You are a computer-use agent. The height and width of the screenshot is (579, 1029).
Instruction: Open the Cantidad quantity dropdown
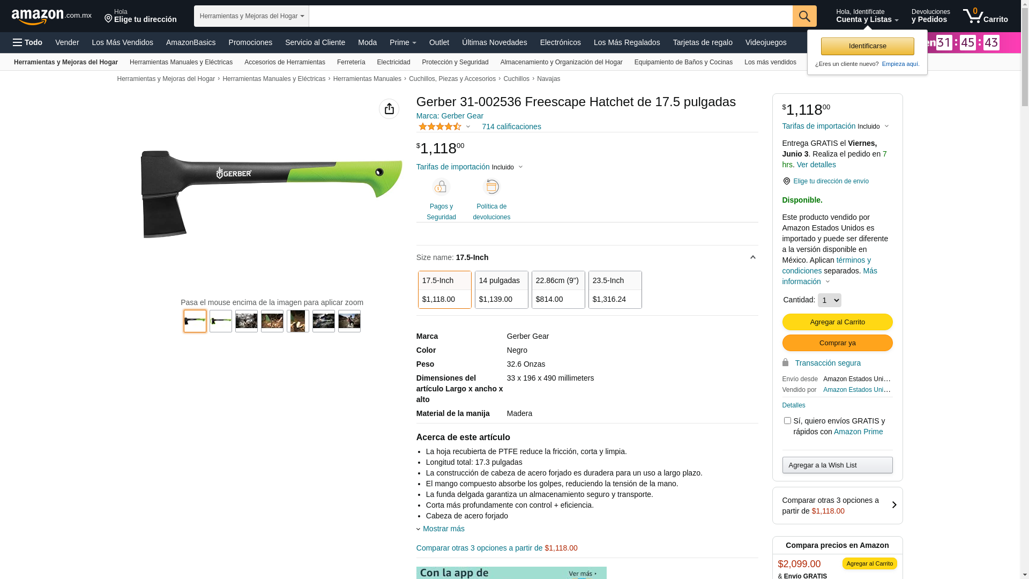pyautogui.click(x=829, y=300)
